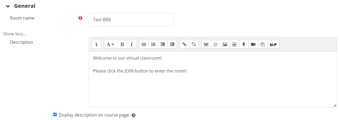Insert a hyperlink
This screenshot has width=340, height=120.
coord(184,44)
